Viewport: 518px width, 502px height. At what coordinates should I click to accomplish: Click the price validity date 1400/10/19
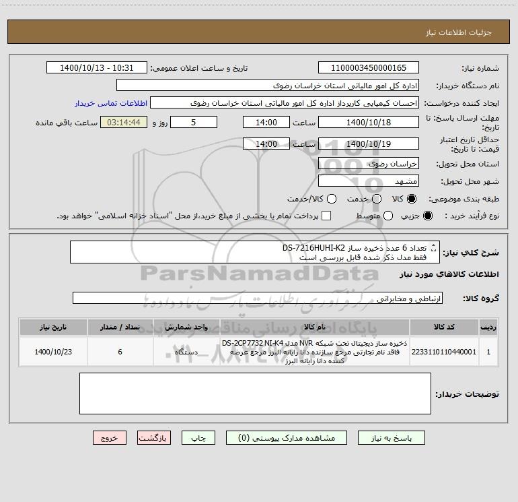pyautogui.click(x=369, y=144)
